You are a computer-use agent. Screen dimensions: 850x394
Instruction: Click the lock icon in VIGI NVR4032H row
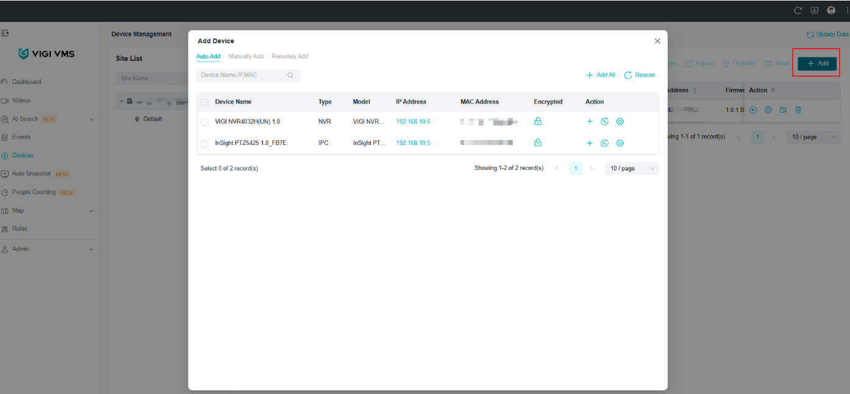pyautogui.click(x=538, y=121)
